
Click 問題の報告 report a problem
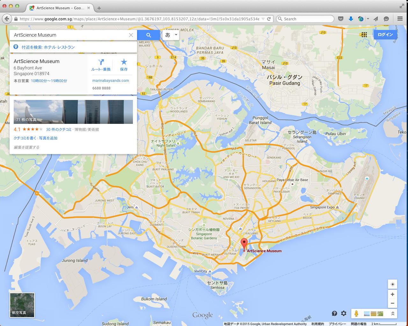[x=359, y=324]
